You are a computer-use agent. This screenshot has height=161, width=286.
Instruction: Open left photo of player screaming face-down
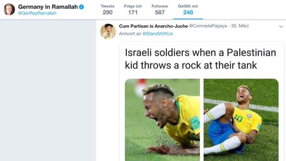pyautogui.click(x=162, y=120)
